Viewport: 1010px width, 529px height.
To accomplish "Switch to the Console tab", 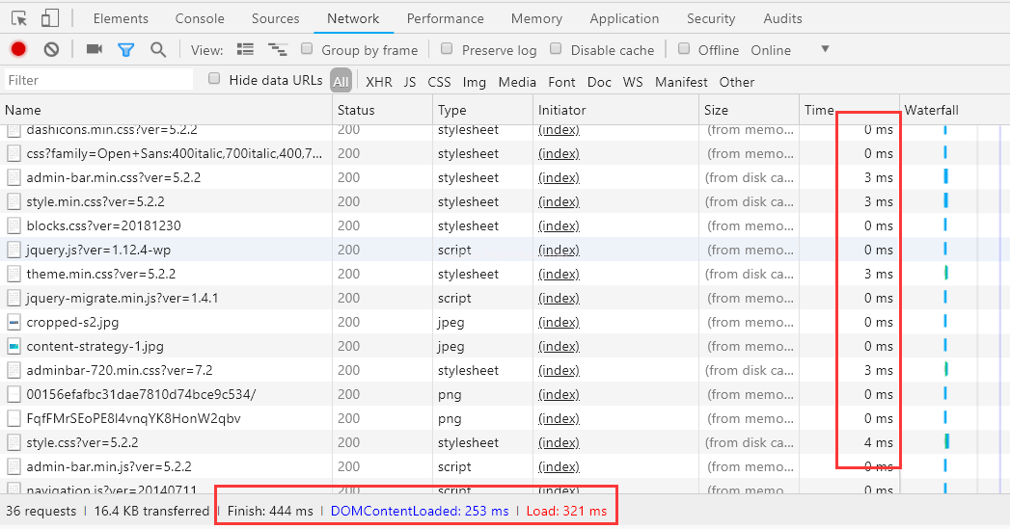I will (200, 18).
